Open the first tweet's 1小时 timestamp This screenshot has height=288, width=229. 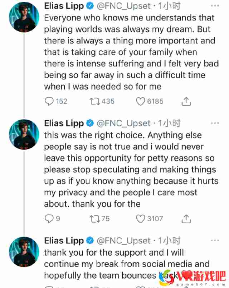169,6
